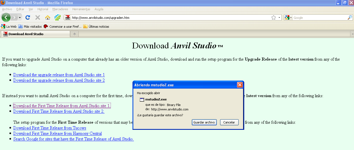
Task: Click the Google search box
Action: point(320,17)
